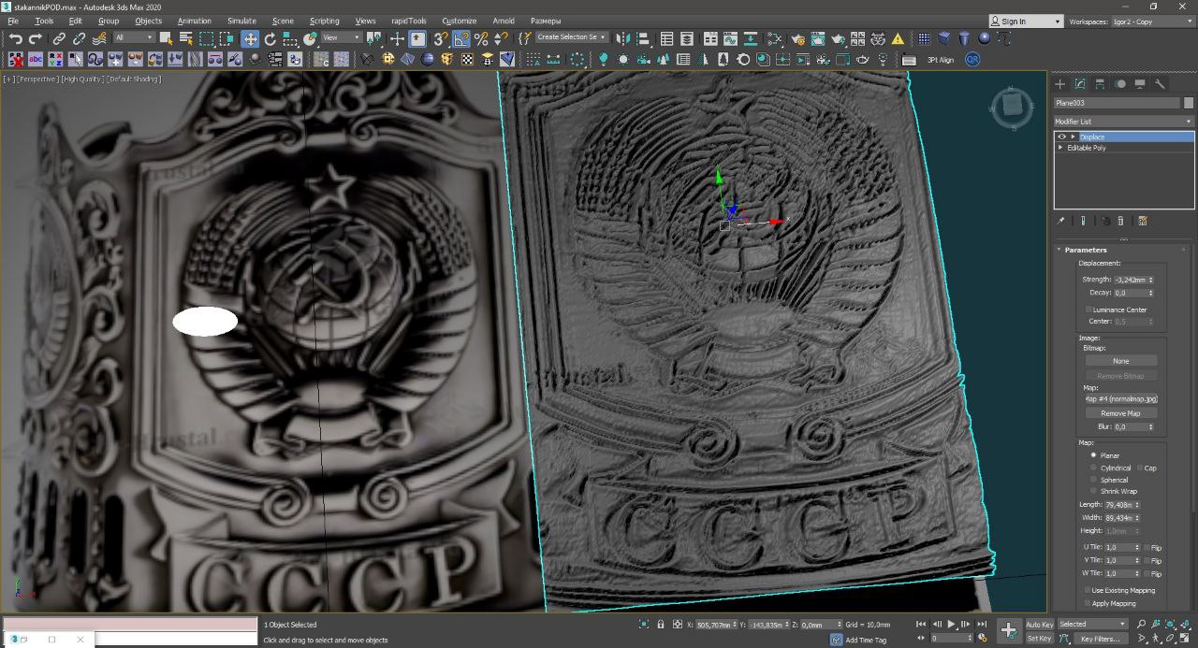Open the Modifier List dropdown
Image resolution: width=1198 pixels, height=648 pixels.
[1123, 122]
